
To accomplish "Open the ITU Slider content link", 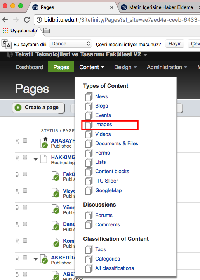I will [x=107, y=181].
